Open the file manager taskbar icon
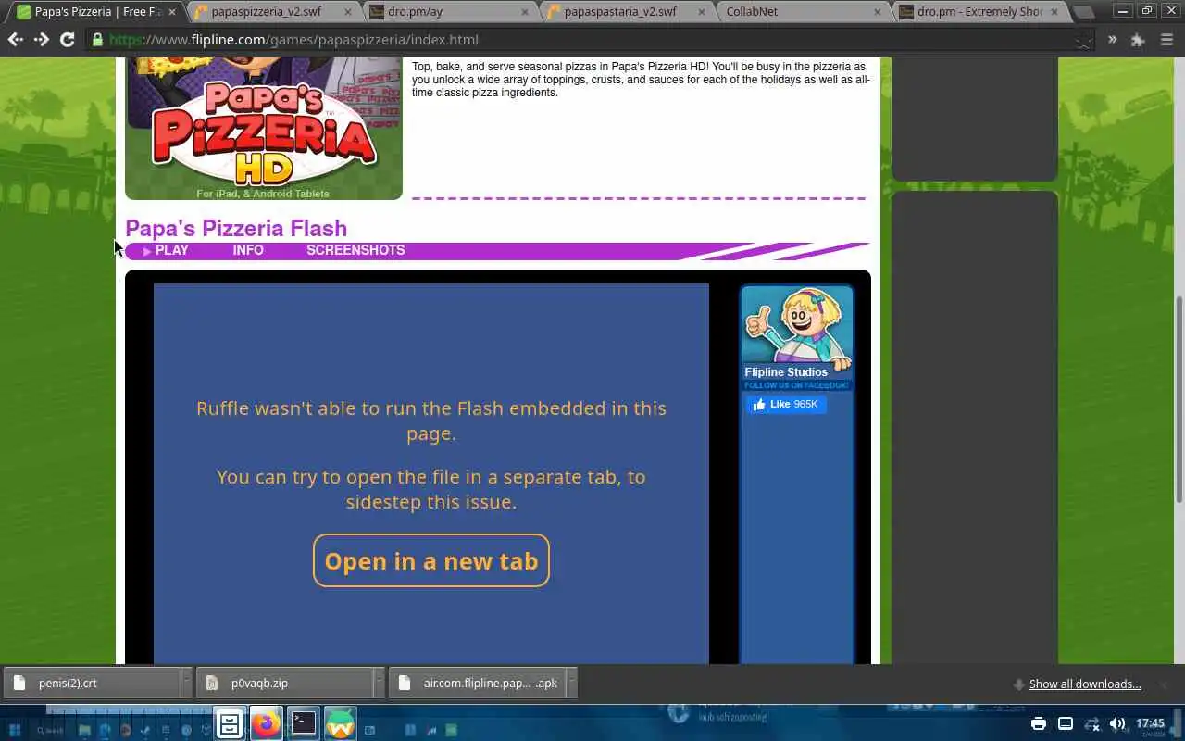This screenshot has width=1185, height=741. tap(230, 723)
